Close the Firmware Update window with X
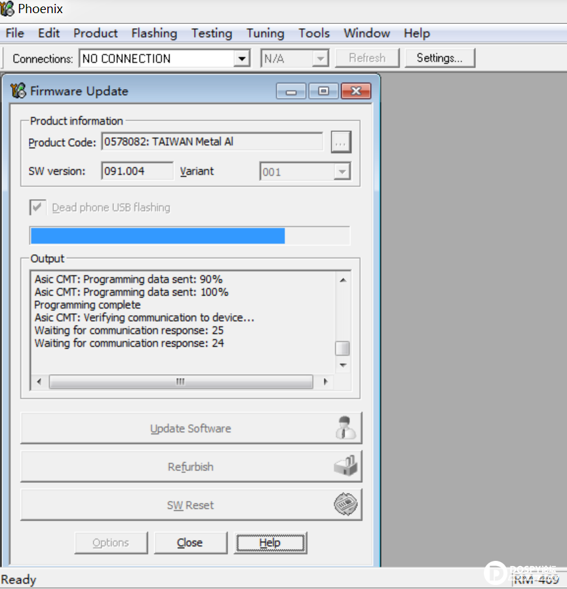The height and width of the screenshot is (589, 567). point(356,91)
